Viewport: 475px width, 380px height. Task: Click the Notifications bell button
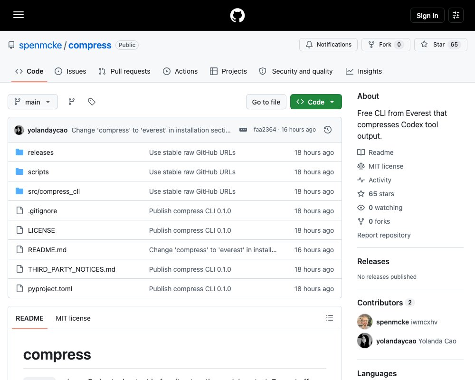[x=328, y=45]
